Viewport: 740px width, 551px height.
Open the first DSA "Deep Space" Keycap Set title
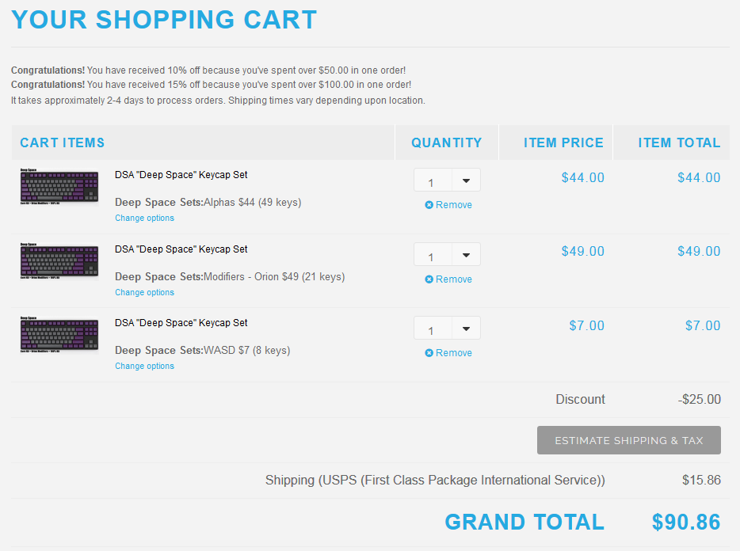(181, 175)
